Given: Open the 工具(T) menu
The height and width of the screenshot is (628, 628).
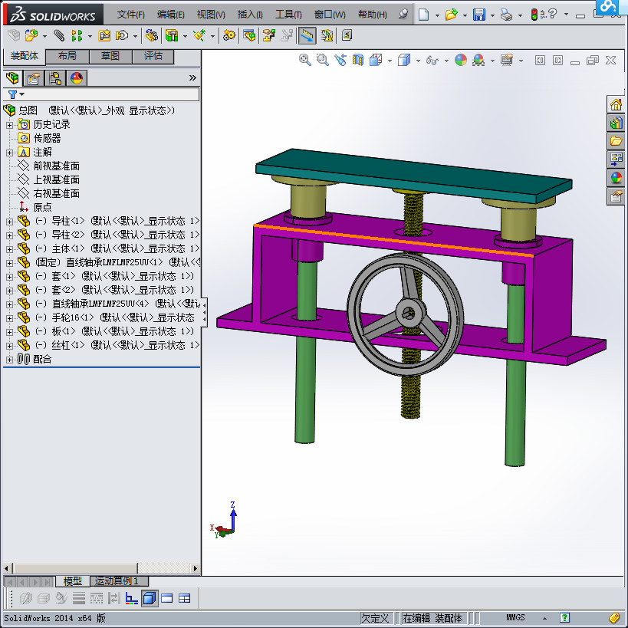Looking at the screenshot, I should click(288, 15).
